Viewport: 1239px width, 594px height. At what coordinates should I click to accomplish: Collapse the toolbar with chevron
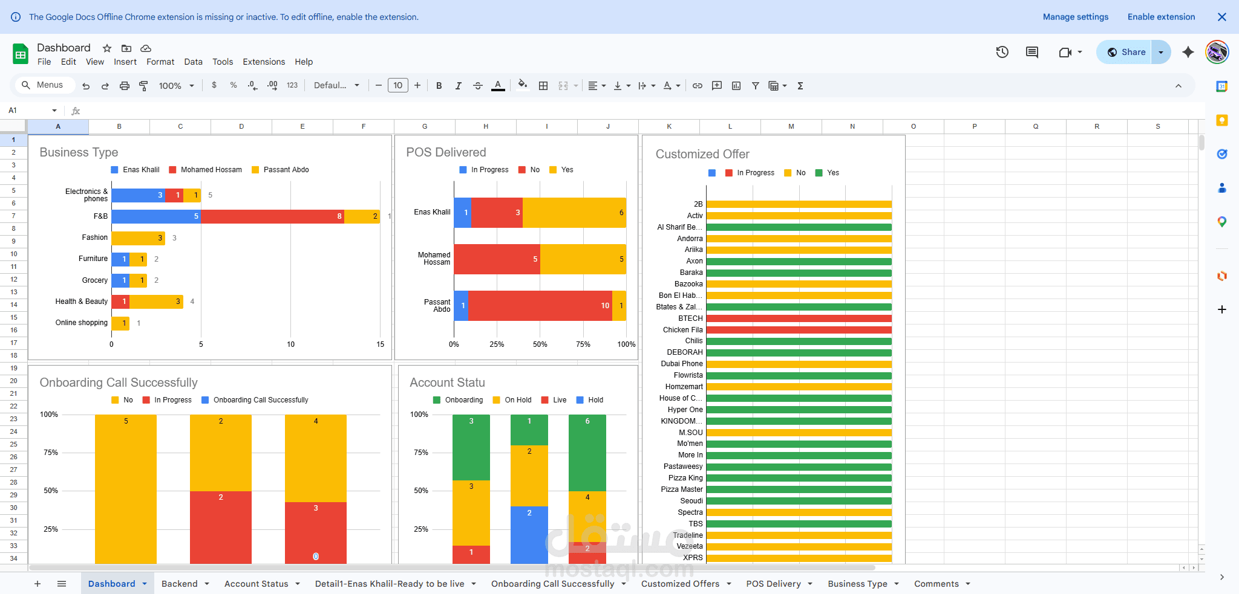click(x=1179, y=86)
